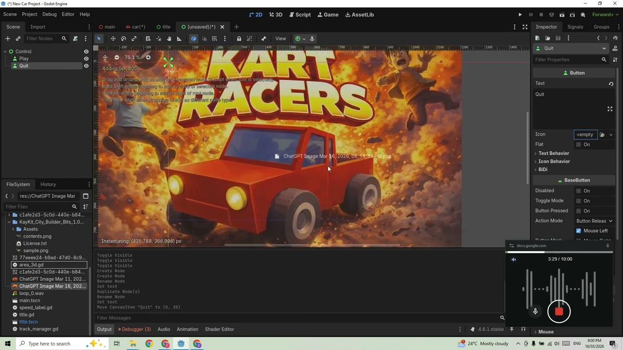Image resolution: width=623 pixels, height=350 pixels.
Task: Add a new node with the plus icon
Action: point(7,38)
